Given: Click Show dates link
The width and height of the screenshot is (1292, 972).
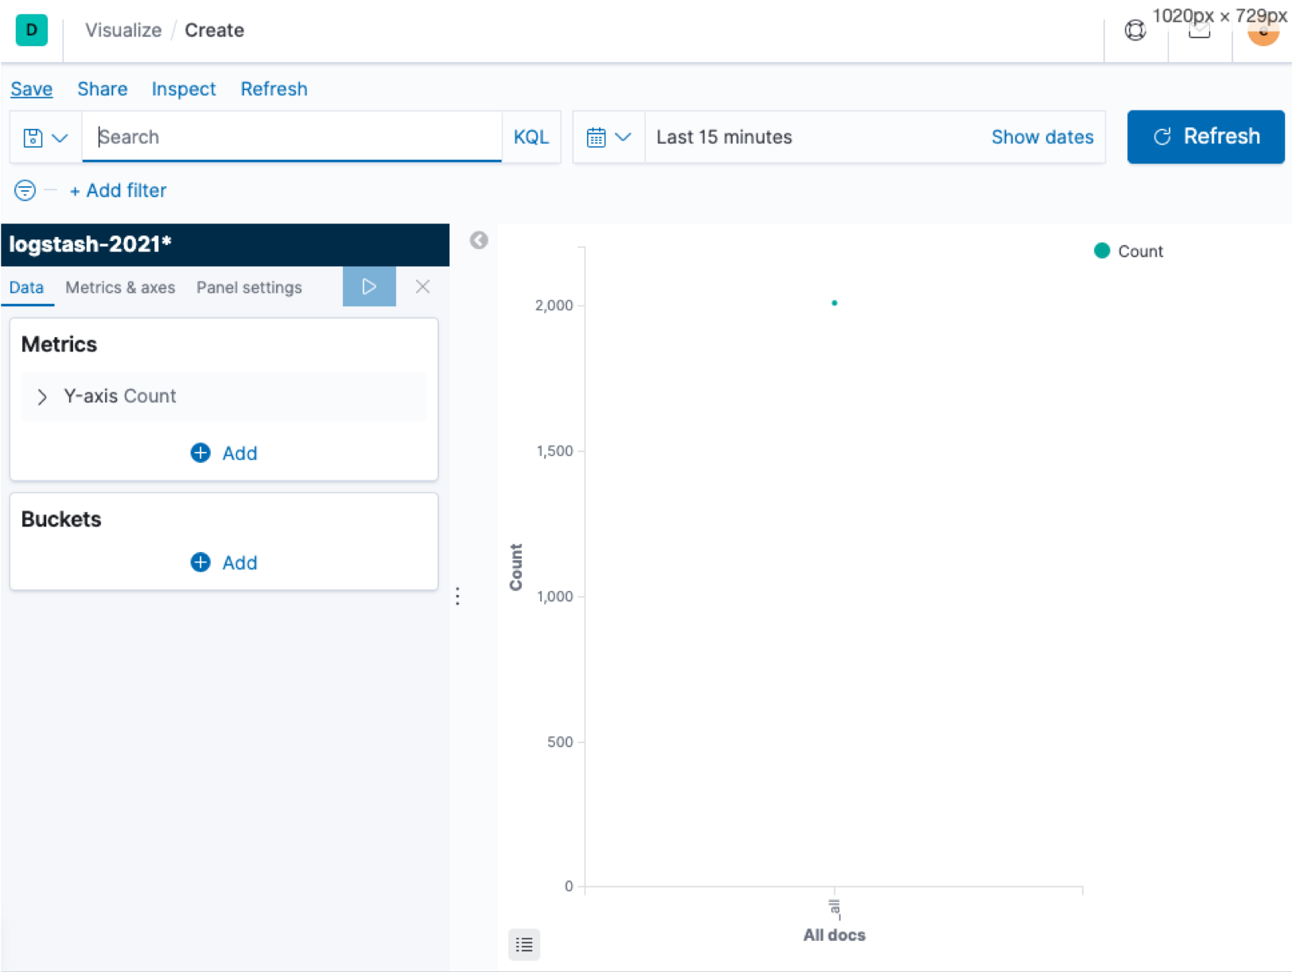Looking at the screenshot, I should [1041, 137].
